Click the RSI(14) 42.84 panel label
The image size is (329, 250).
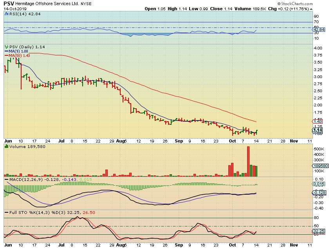(25, 14)
